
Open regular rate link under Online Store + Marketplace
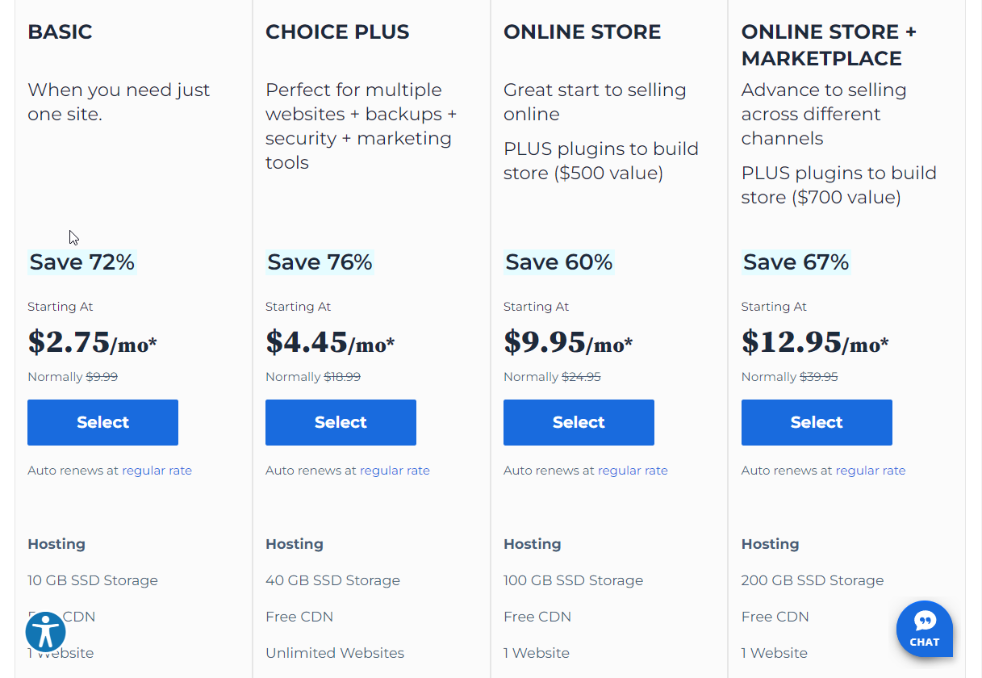[871, 471]
